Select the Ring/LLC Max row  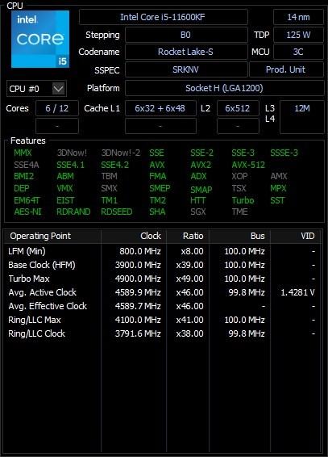tap(162, 320)
